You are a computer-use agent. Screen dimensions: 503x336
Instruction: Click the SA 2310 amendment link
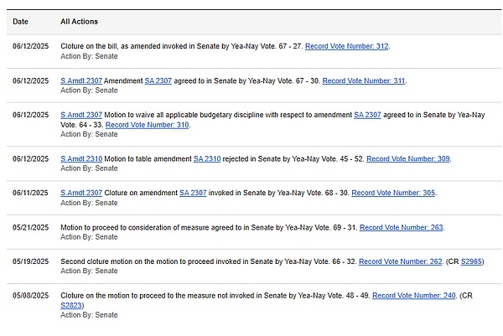point(207,158)
